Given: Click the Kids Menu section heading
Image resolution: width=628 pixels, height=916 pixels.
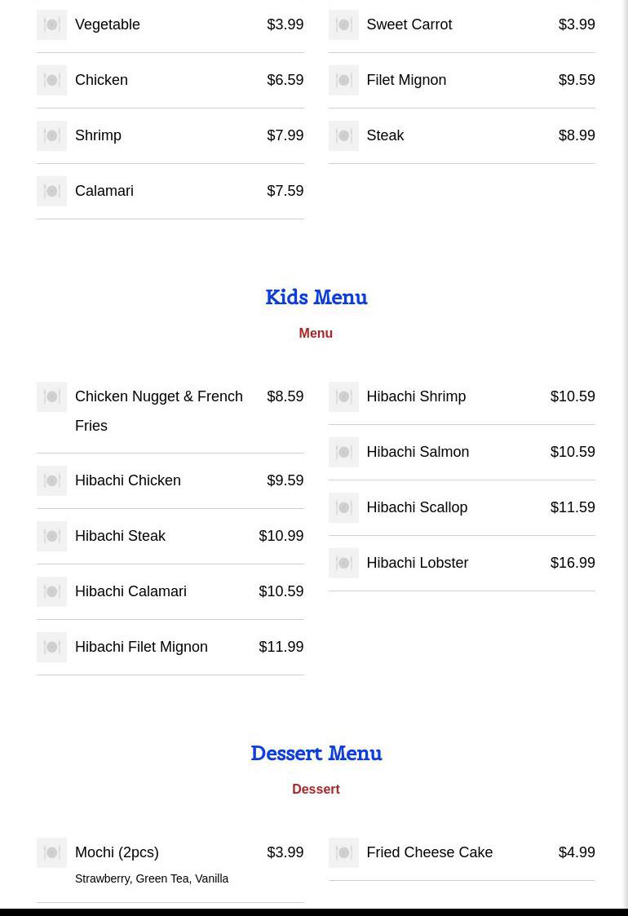Looking at the screenshot, I should [316, 297].
